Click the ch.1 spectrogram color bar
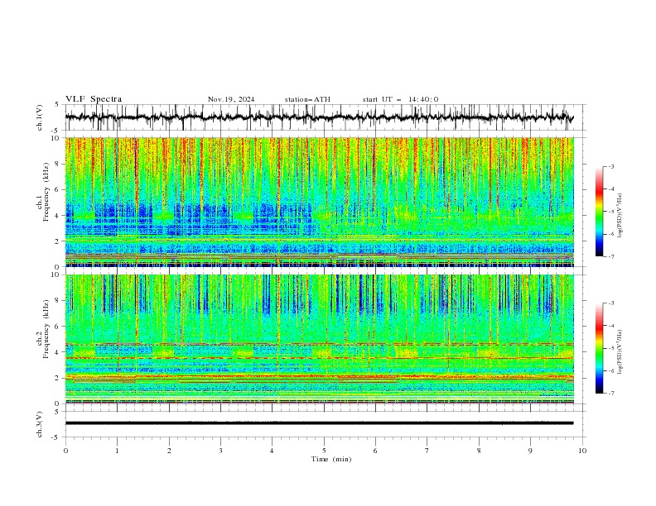 (600, 211)
